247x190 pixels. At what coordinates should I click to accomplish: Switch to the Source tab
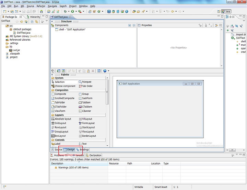[57, 149]
